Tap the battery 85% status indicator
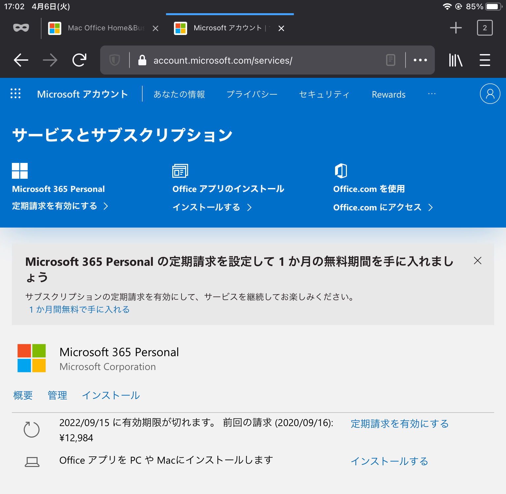The image size is (506, 494). pos(484,7)
